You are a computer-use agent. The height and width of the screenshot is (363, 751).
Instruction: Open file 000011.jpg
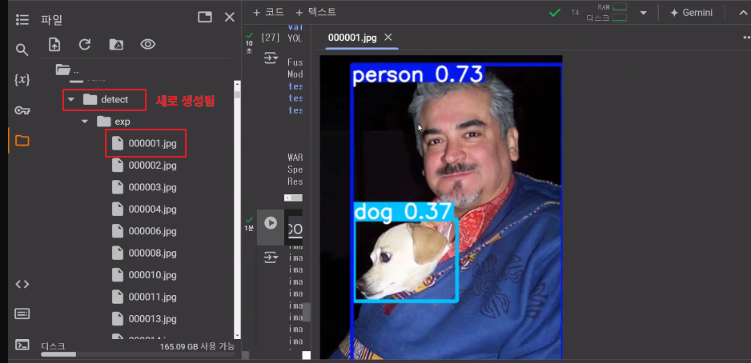coord(145,297)
